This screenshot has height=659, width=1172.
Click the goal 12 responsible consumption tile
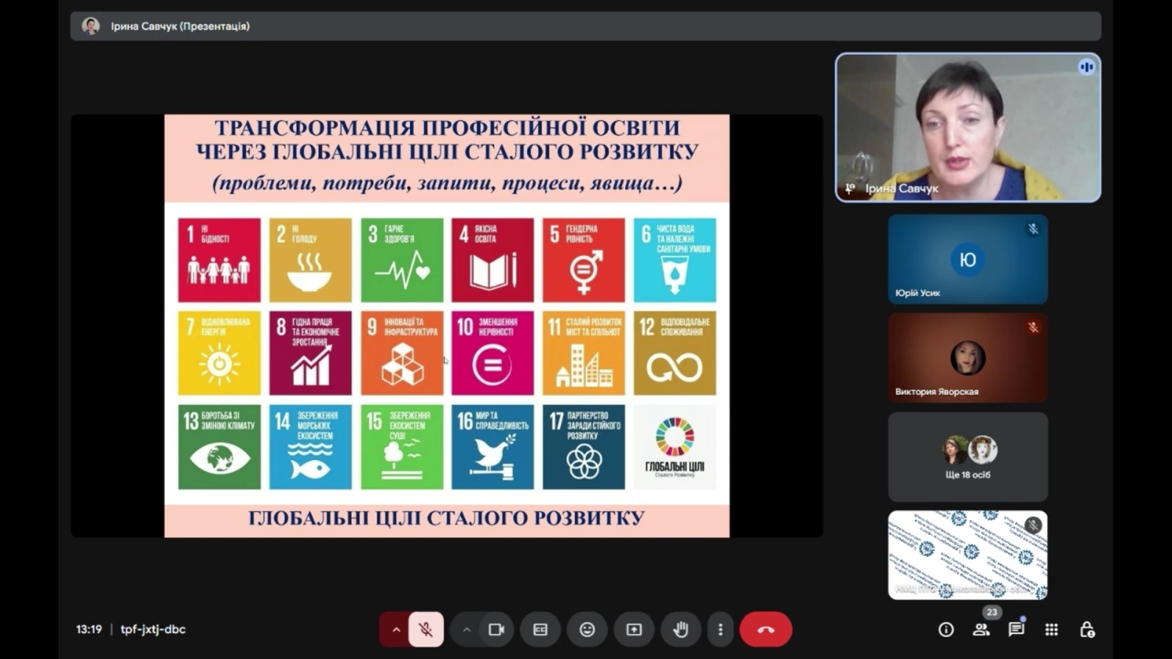pos(675,353)
